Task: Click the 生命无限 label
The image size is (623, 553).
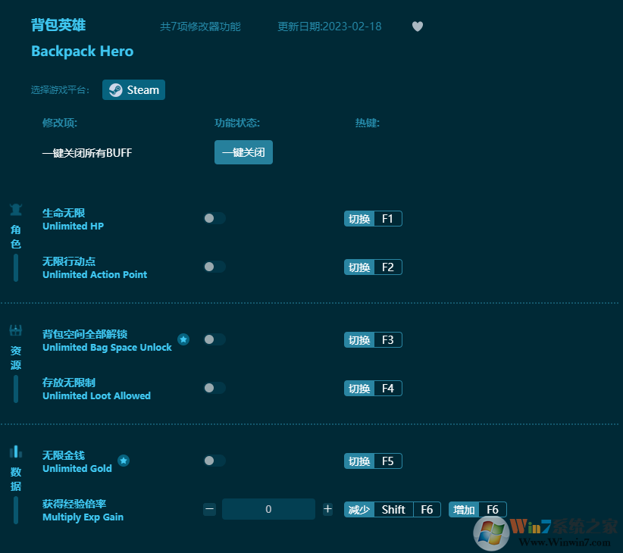Action: point(64,213)
